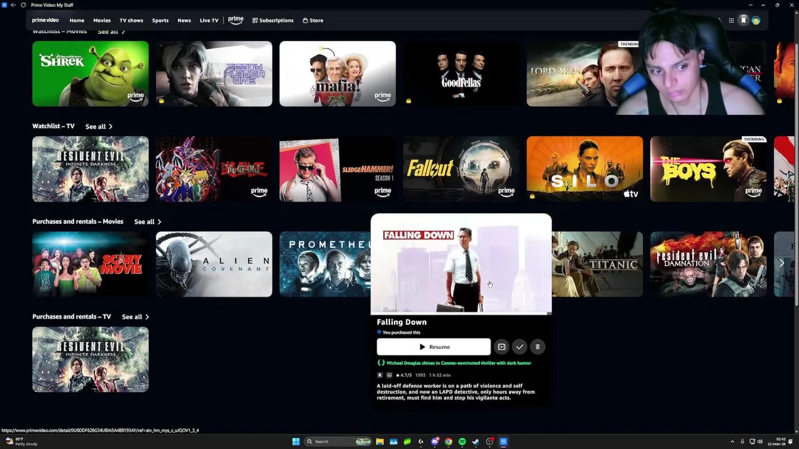Open the profile avatar menu

click(756, 21)
